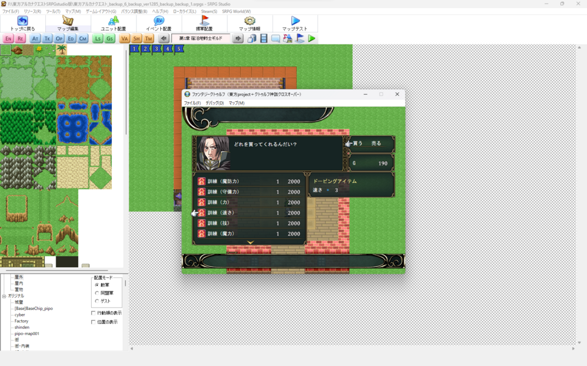The height and width of the screenshot is (366, 587).
Task: Select the ゲスト placement mode
Action: [x=97, y=301]
